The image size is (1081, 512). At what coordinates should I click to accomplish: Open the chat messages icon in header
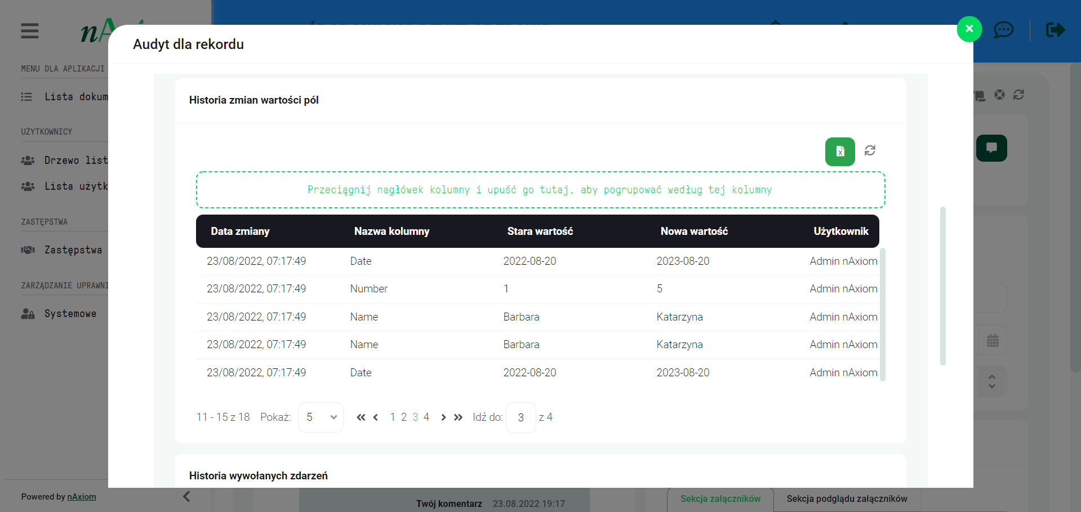pos(1003,30)
